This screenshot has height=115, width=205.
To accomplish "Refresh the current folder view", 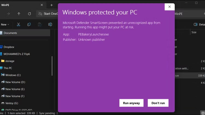I will click(30, 14).
